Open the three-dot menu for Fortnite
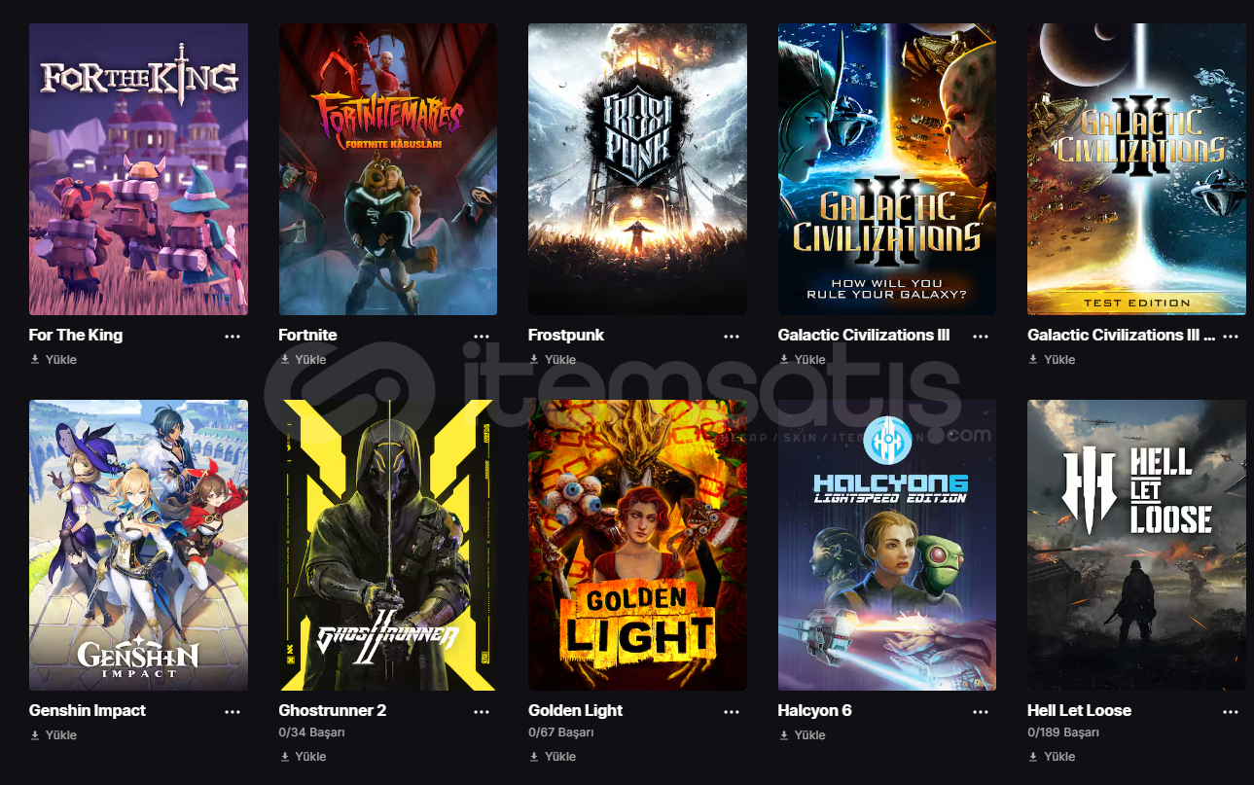 coord(482,336)
